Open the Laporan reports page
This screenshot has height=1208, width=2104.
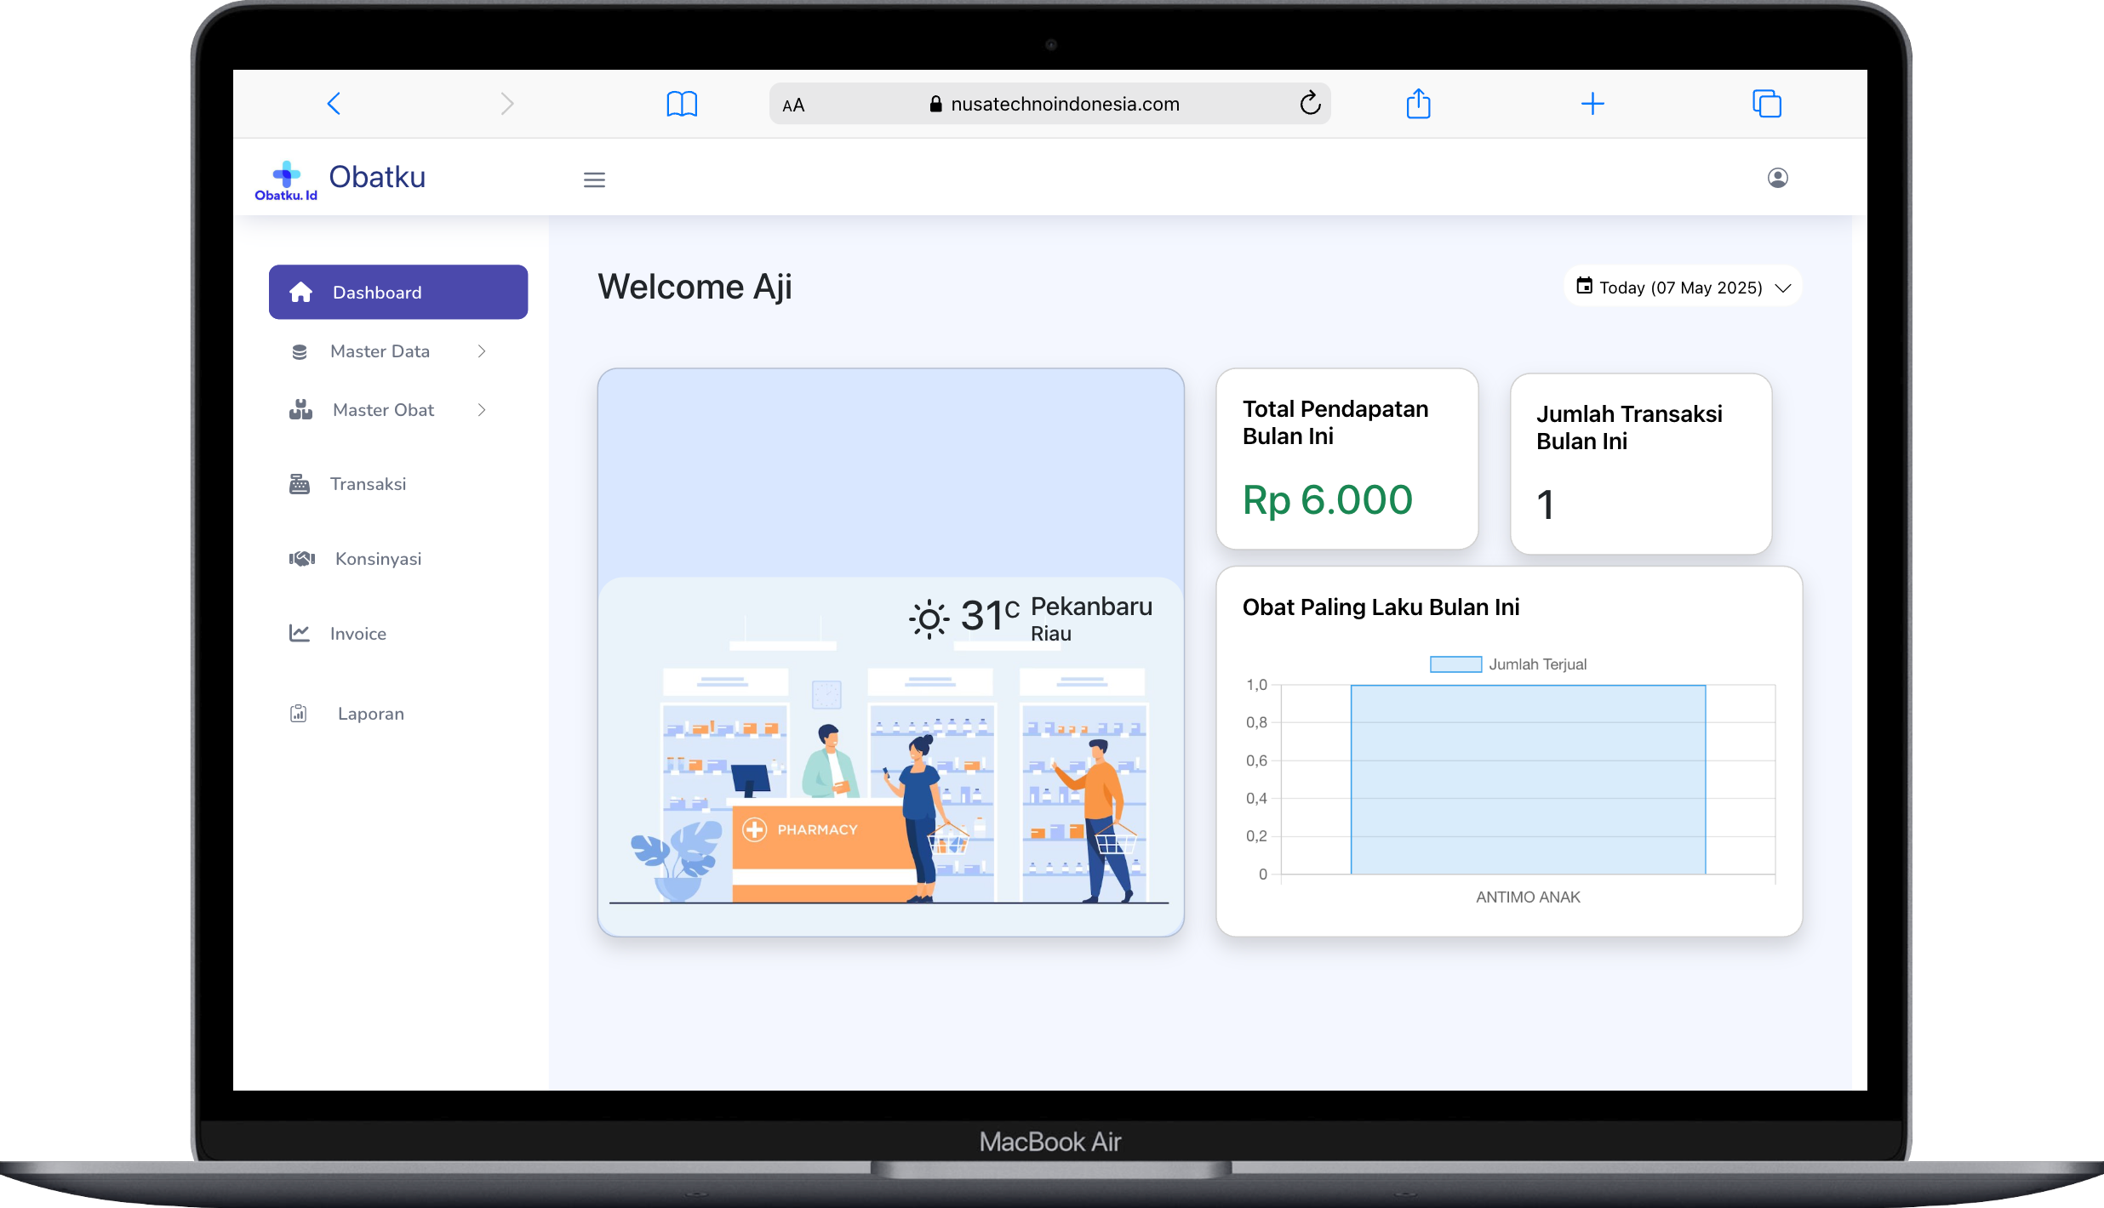pyautogui.click(x=370, y=714)
